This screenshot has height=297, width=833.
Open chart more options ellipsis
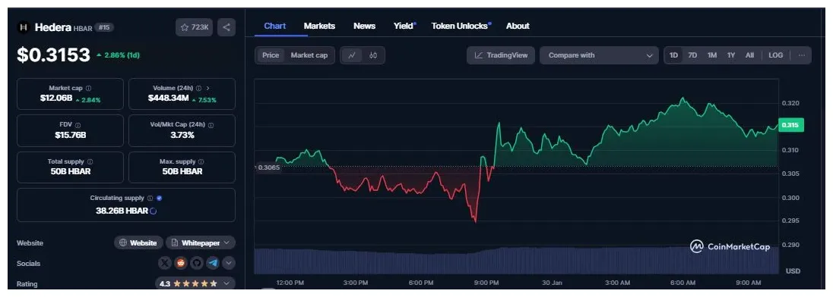802,55
